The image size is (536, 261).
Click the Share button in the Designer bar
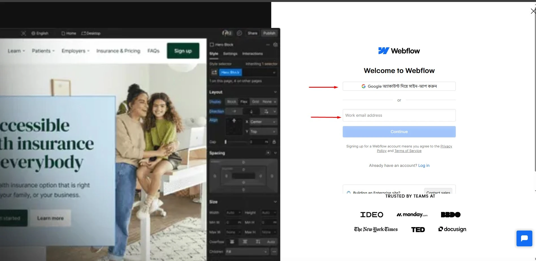click(x=253, y=33)
